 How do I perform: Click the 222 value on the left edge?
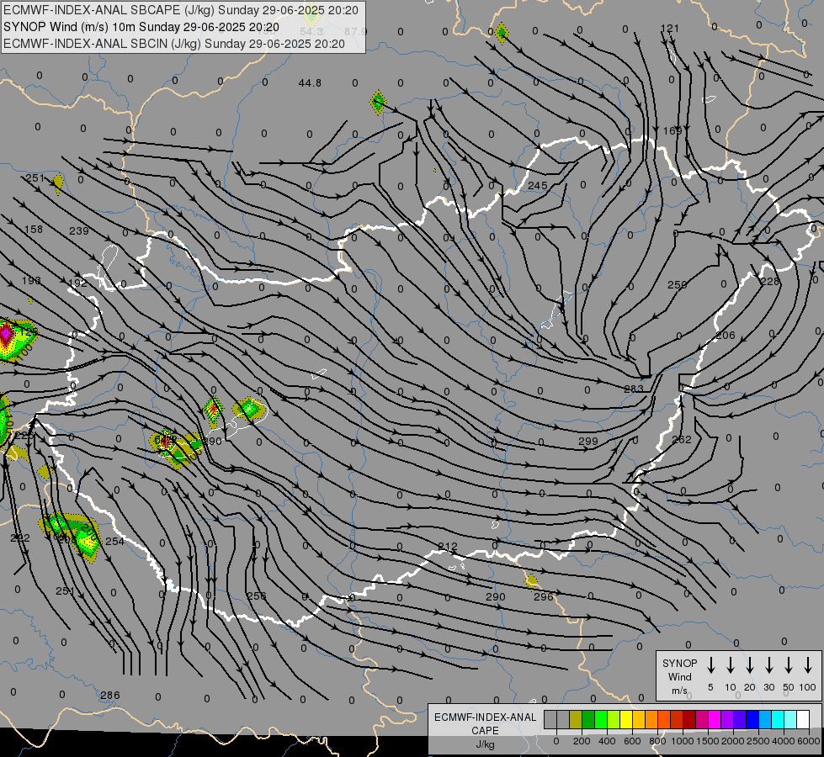point(20,537)
